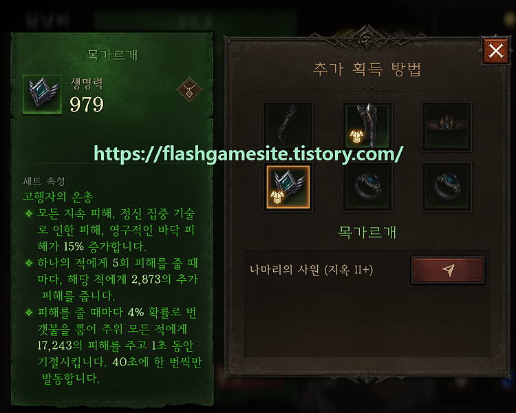Image resolution: width=516 pixels, height=413 pixels.
Task: Click the 세트 속성 section label
Action: tap(44, 181)
